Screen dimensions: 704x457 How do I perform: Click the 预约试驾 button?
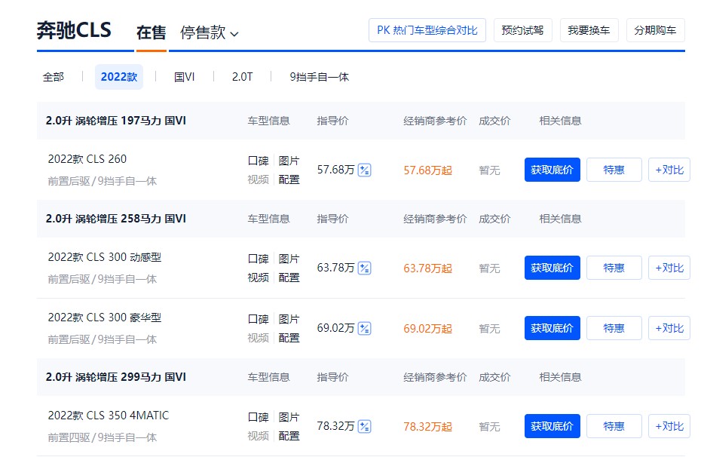(x=522, y=30)
